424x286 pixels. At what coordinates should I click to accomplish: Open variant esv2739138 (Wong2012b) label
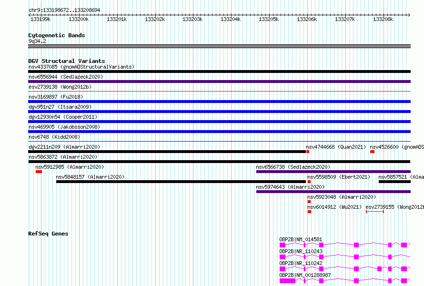coord(60,87)
